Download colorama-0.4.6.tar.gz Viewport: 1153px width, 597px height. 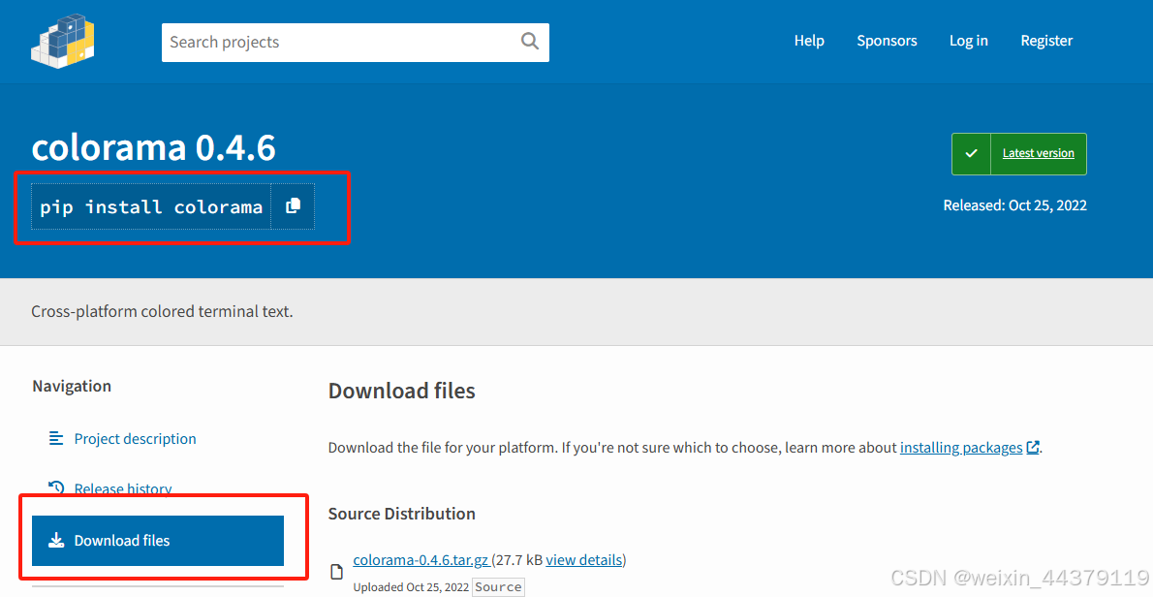coord(421,559)
